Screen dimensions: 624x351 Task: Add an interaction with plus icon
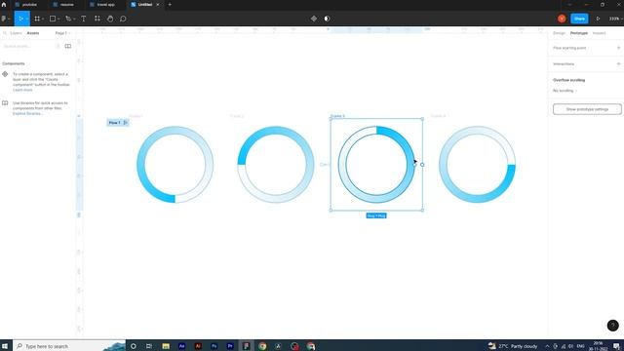[618, 63]
